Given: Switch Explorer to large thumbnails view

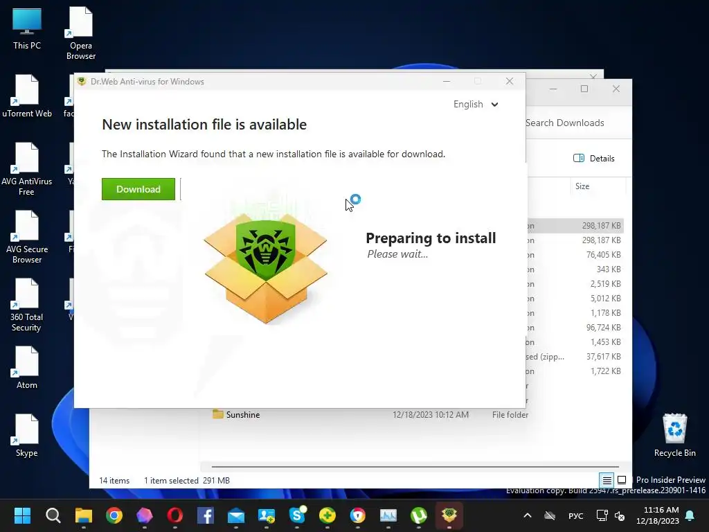Looking at the screenshot, I should (622, 480).
